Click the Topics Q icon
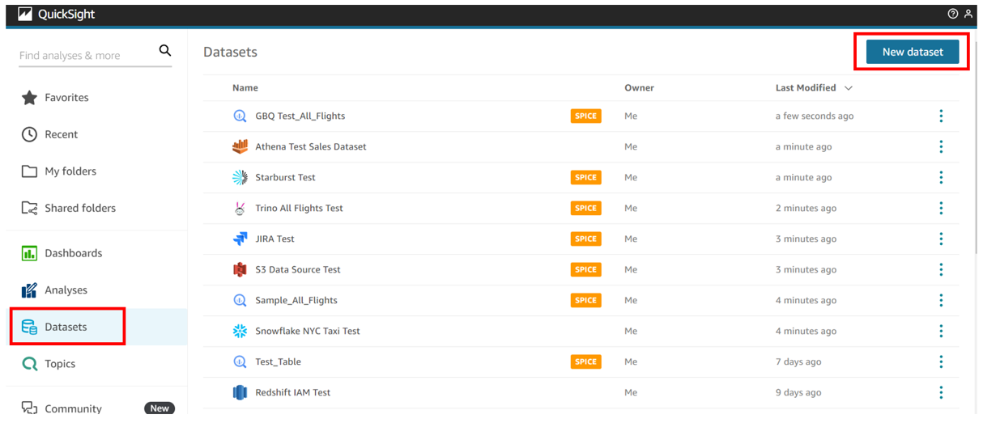 coord(29,364)
